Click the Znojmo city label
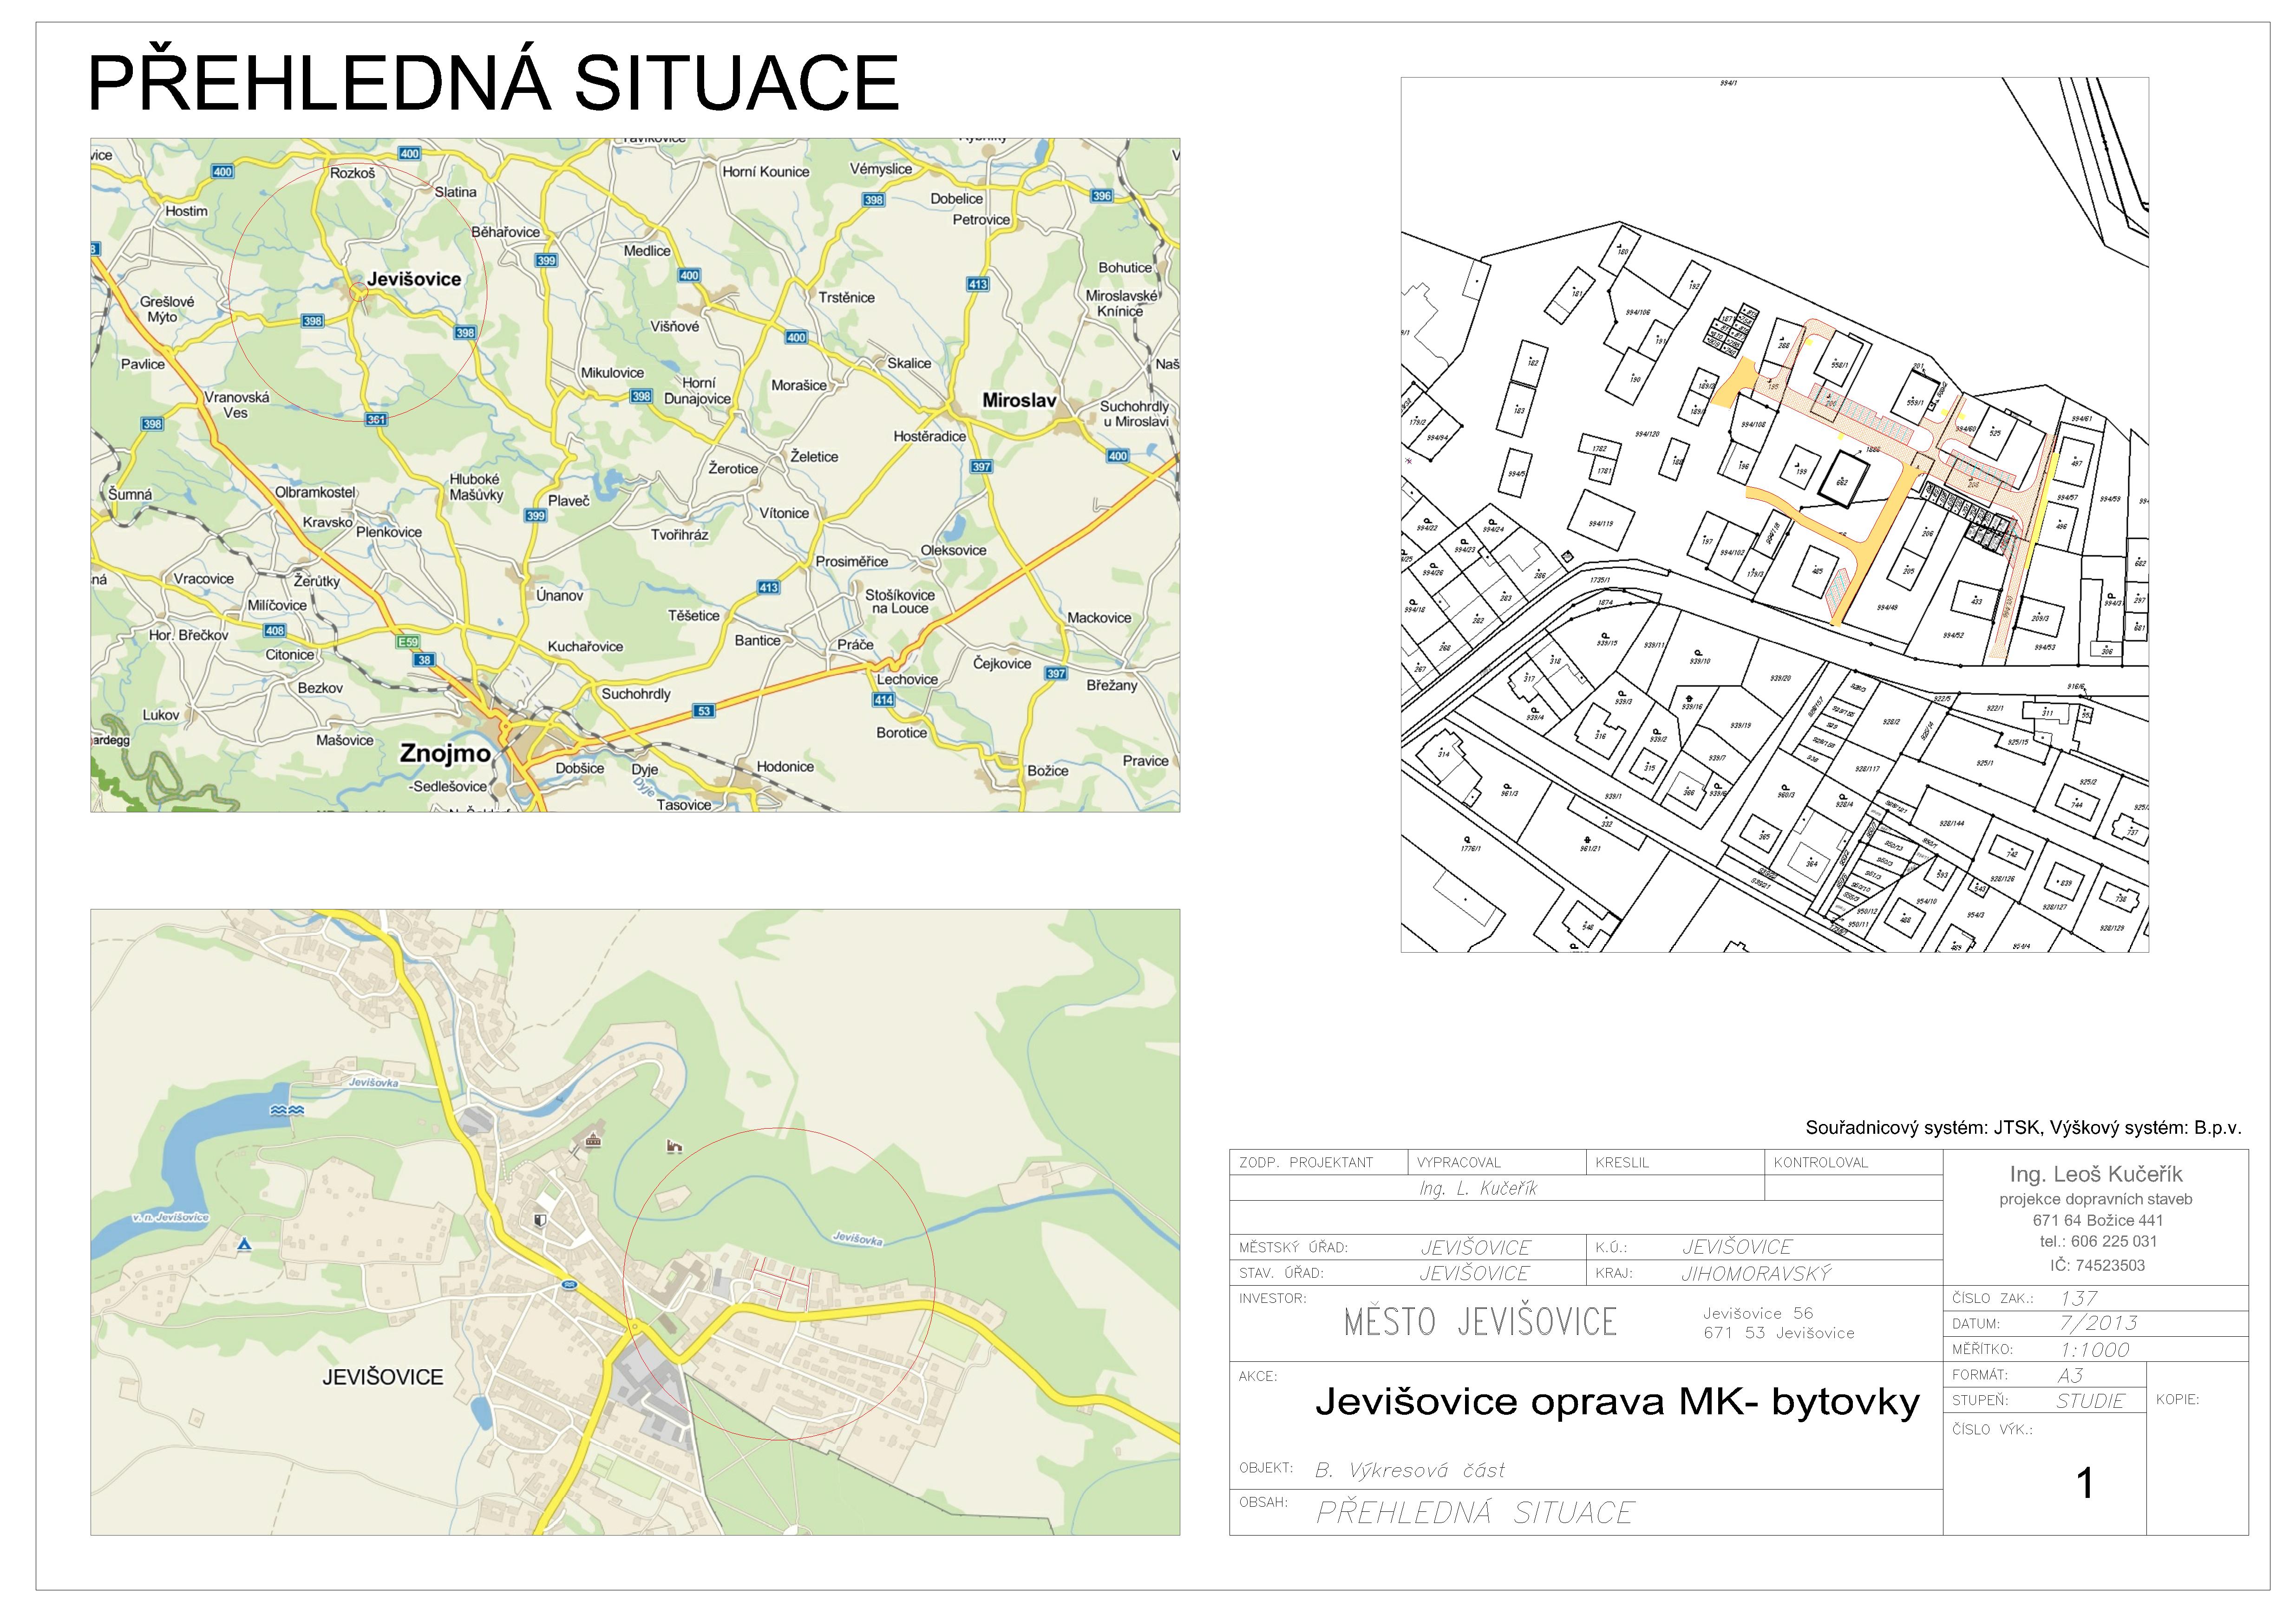This screenshot has width=2296, height=1621. point(445,753)
